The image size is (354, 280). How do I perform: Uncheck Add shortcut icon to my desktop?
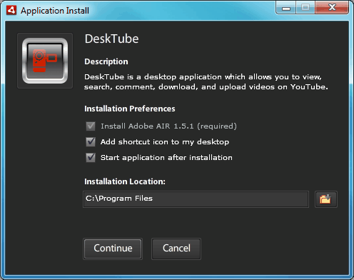pos(91,141)
